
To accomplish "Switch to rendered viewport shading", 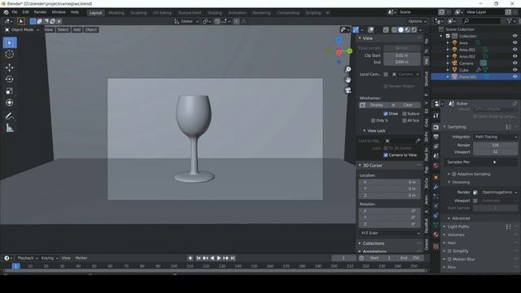I will [x=414, y=30].
